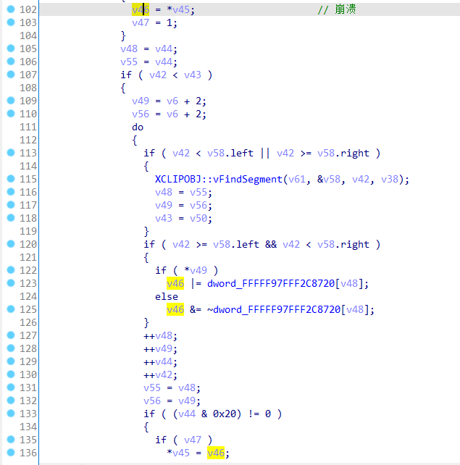Image resolution: width=460 pixels, height=465 pixels.
Task: Click the else keyword on line 124
Action: [167, 296]
